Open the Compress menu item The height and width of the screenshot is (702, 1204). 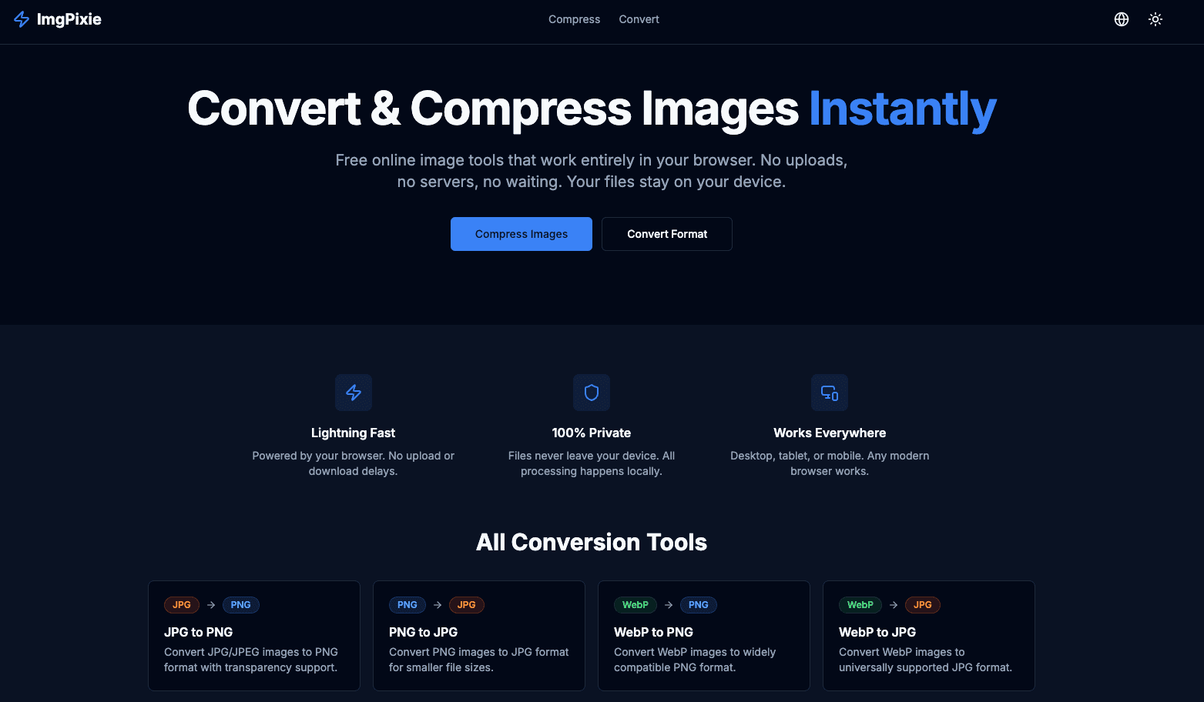(574, 19)
